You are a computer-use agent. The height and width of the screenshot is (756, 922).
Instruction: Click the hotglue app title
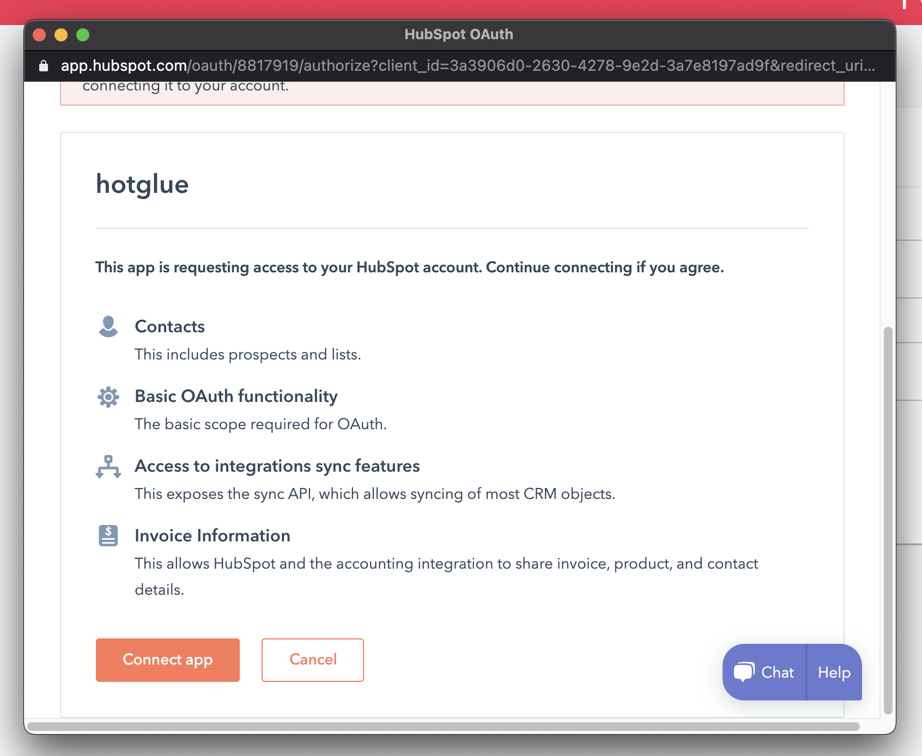click(x=142, y=184)
